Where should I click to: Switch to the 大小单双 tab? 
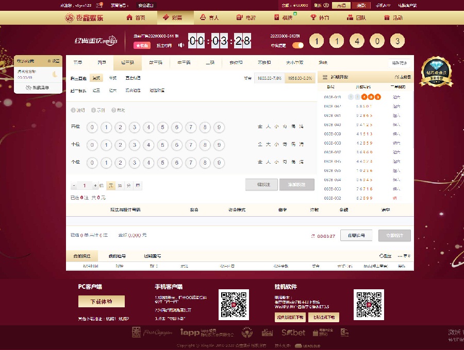pos(294,62)
